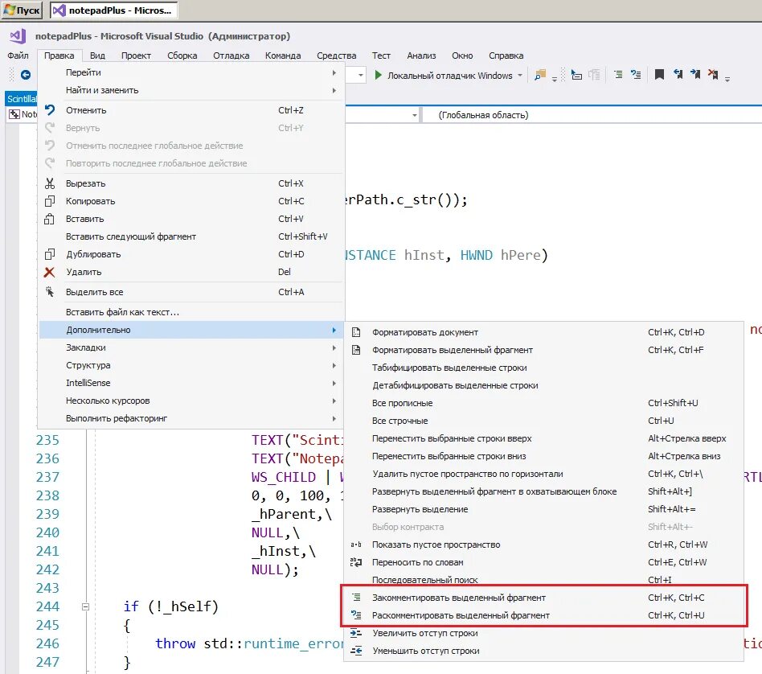Open the Команда menu
Screen dimensions: 762x674
(283, 55)
